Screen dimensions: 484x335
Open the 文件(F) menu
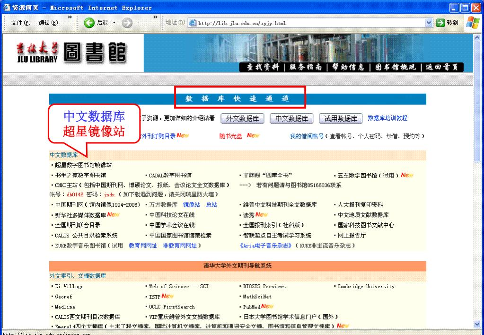21,23
